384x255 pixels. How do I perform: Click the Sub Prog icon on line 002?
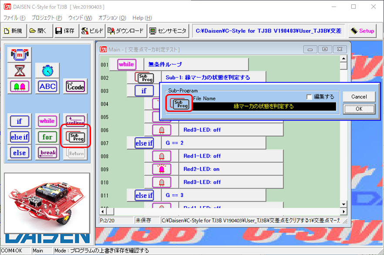pyautogui.click(x=145, y=78)
